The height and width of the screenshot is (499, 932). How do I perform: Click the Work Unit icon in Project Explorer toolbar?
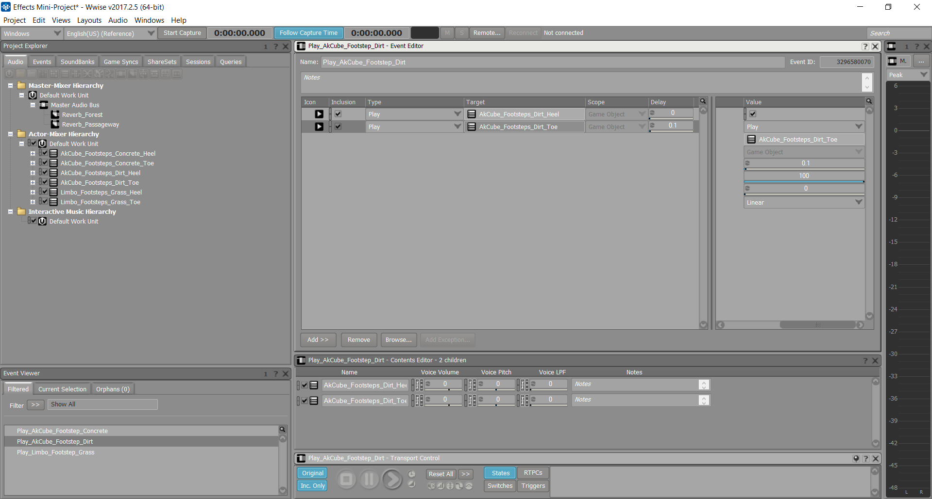click(x=10, y=74)
